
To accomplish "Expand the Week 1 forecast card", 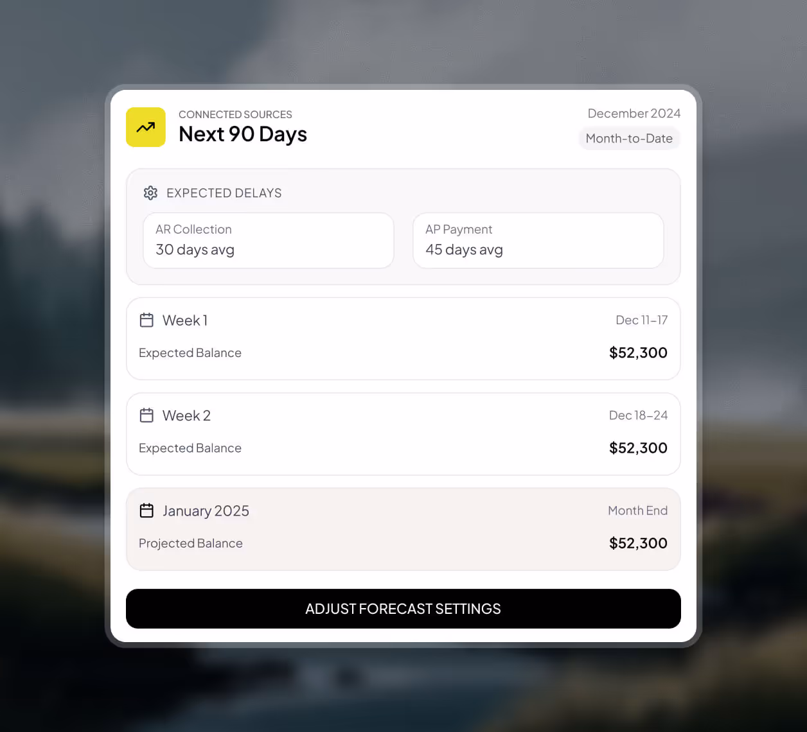I will click(x=403, y=338).
